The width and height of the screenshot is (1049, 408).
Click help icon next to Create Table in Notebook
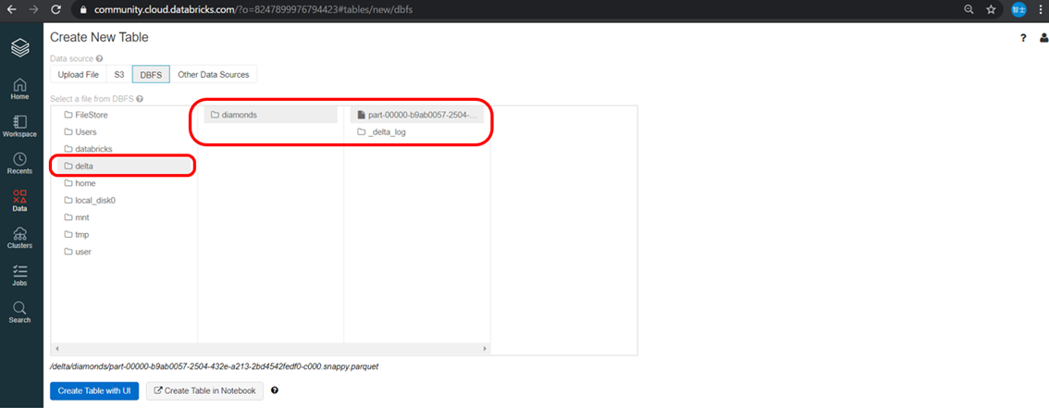275,390
